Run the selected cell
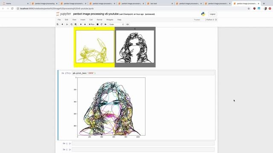The height and width of the screenshot is (153, 273). [x=92, y=25]
